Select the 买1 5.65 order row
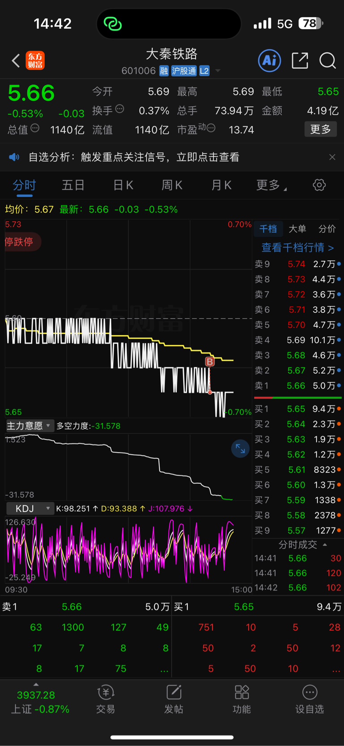Viewport: 344px width, 746px height. coord(298,409)
